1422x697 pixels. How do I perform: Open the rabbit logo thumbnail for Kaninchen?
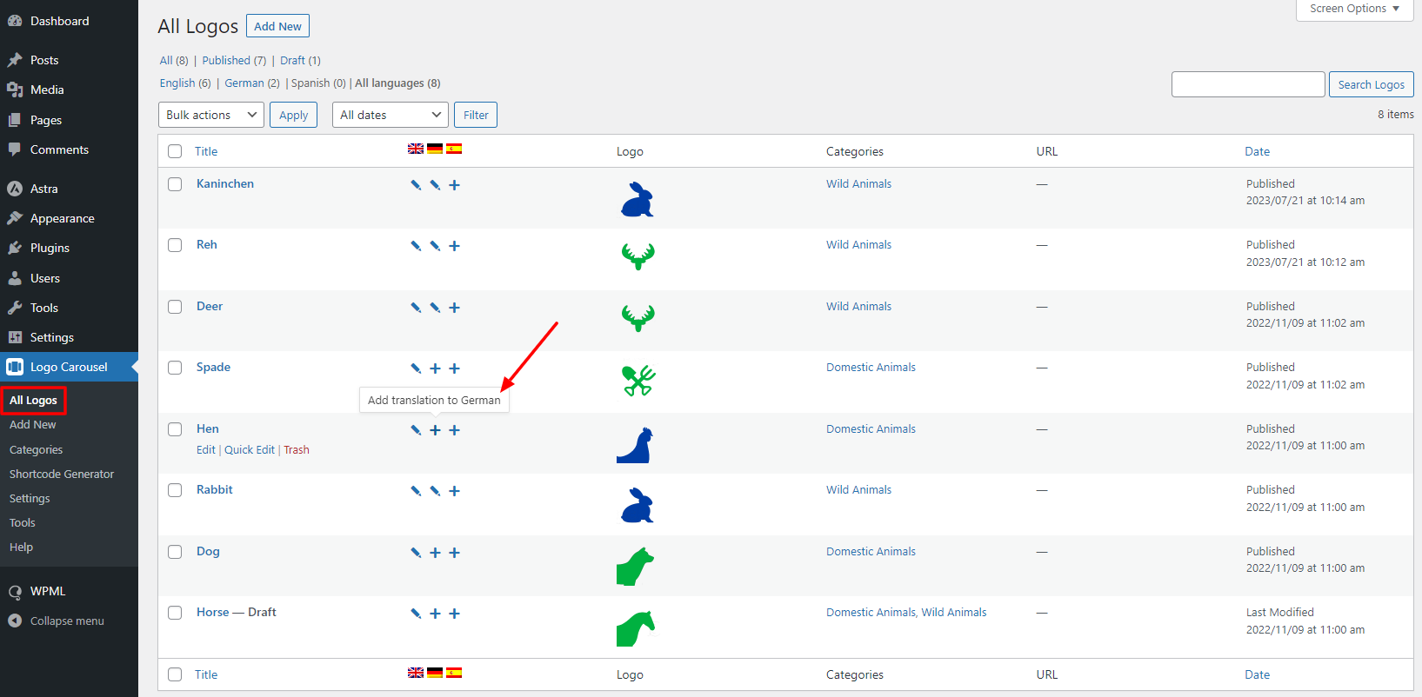637,199
